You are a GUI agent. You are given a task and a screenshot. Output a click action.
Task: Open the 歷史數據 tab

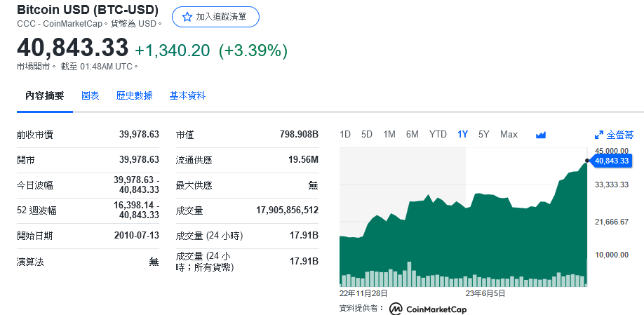coord(134,96)
